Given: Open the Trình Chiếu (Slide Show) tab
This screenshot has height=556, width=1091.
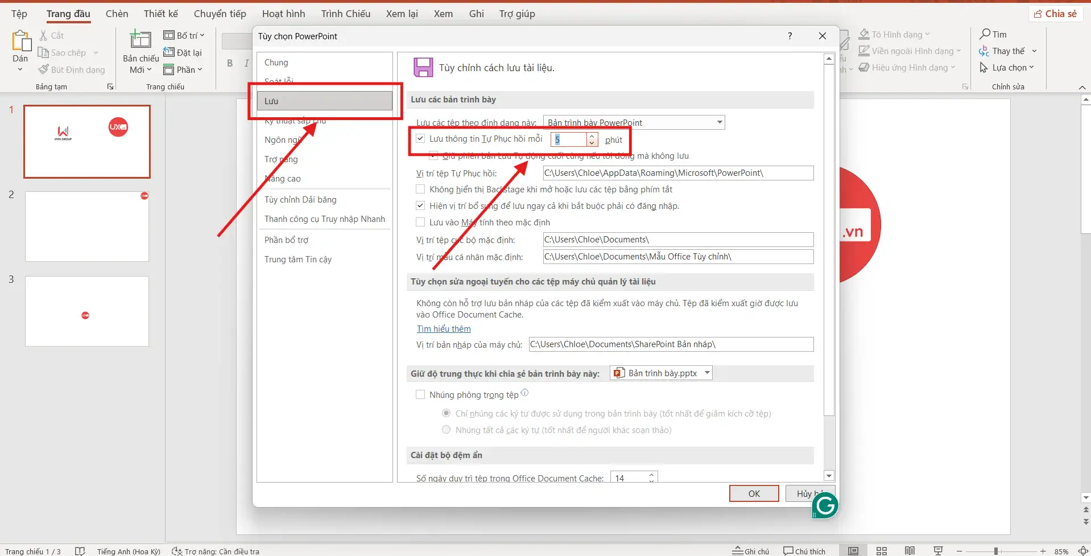Looking at the screenshot, I should [346, 14].
